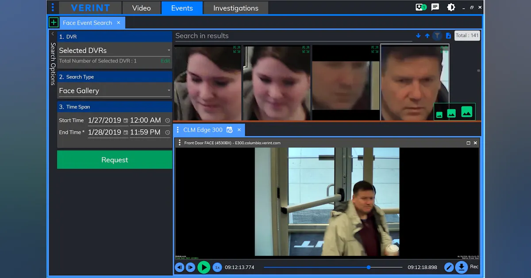Step forward one frame

point(190,267)
